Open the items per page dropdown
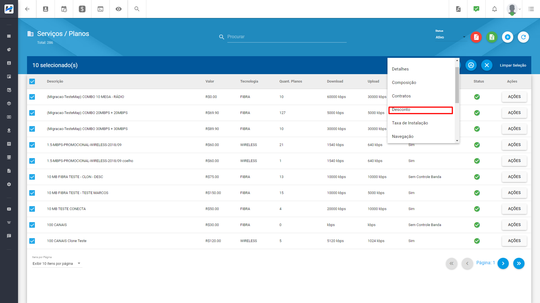The height and width of the screenshot is (303, 540). (x=57, y=263)
